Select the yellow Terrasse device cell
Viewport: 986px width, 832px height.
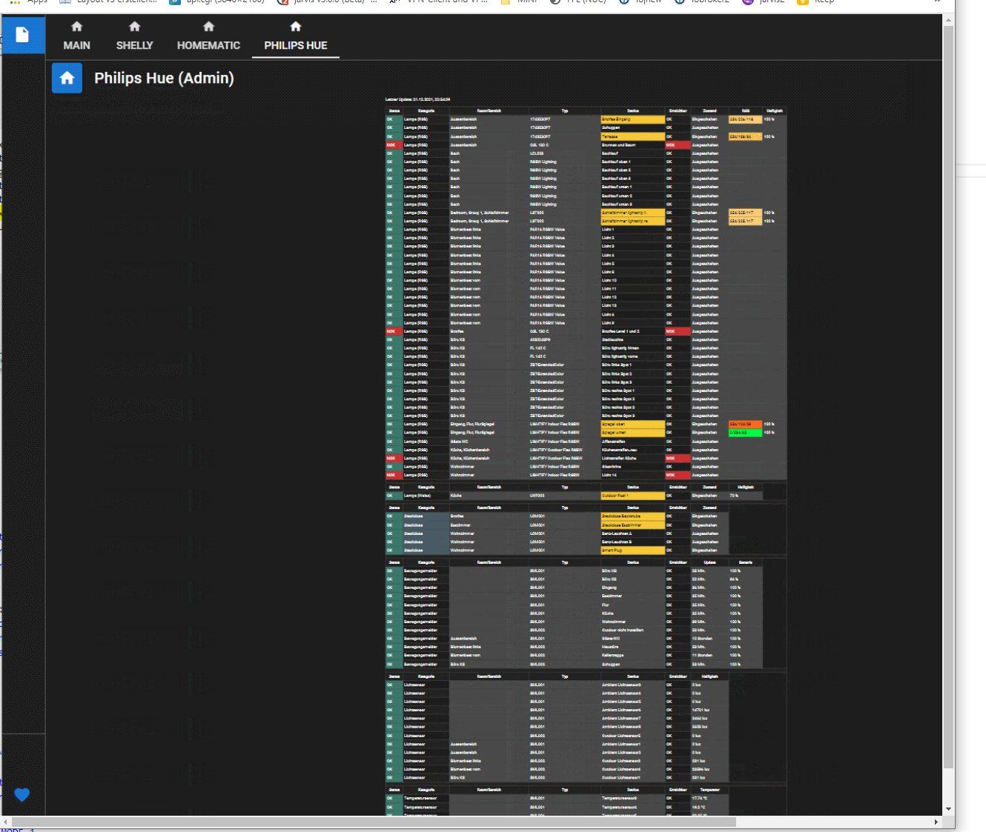(x=632, y=136)
